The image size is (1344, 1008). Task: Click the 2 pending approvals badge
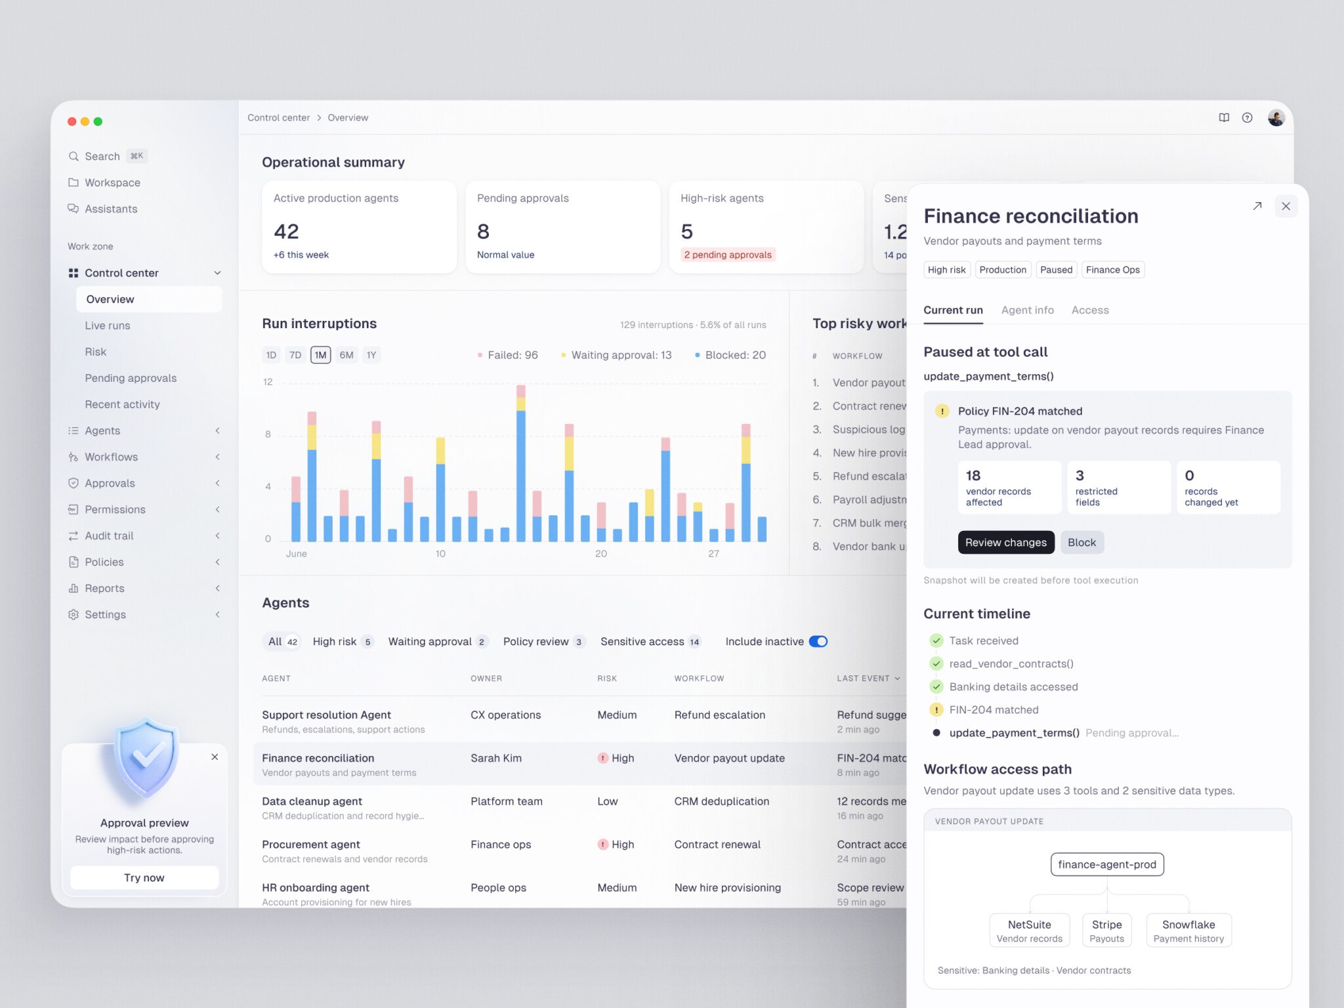point(728,255)
